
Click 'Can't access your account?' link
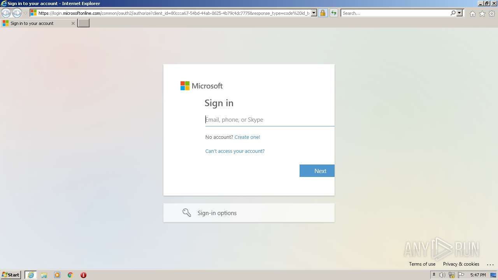[235, 151]
